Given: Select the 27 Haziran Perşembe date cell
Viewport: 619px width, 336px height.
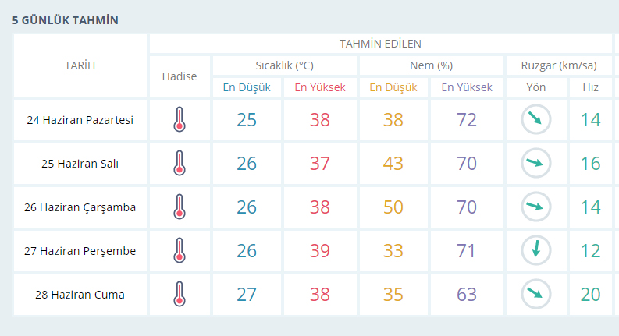Looking at the screenshot, I should 80,251.
